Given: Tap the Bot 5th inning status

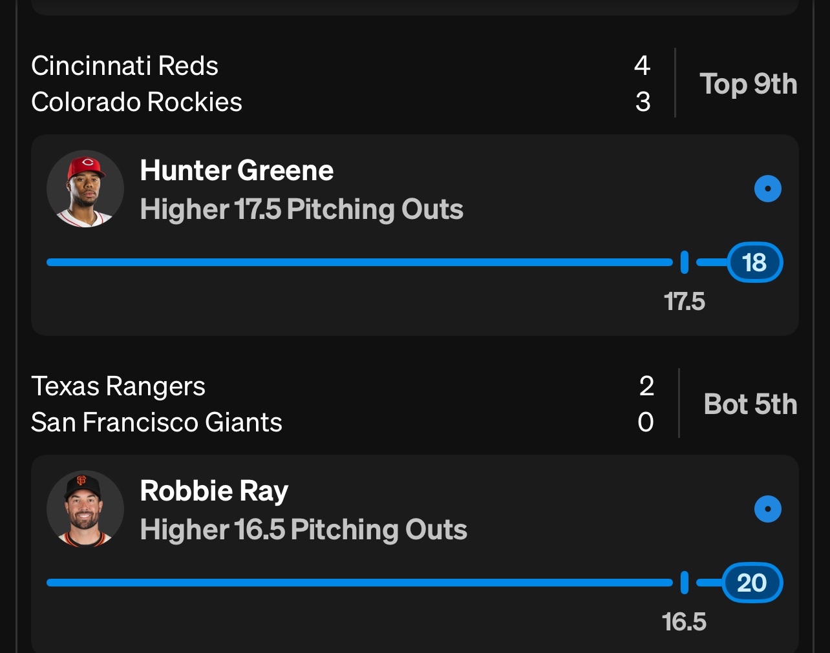Looking at the screenshot, I should [750, 404].
